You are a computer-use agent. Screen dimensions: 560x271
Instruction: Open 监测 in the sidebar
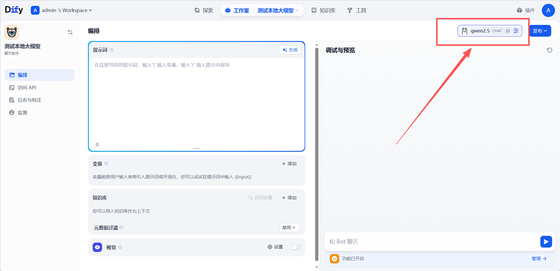tap(39, 113)
